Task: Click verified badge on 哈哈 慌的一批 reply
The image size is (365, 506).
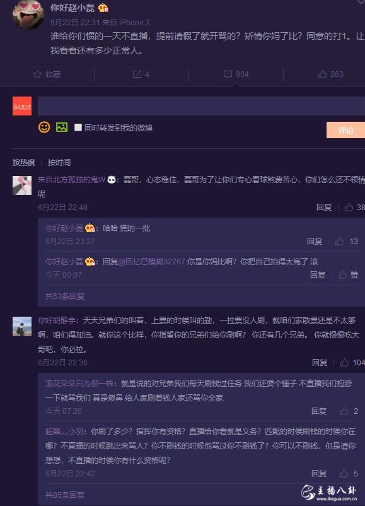Action: [x=90, y=228]
